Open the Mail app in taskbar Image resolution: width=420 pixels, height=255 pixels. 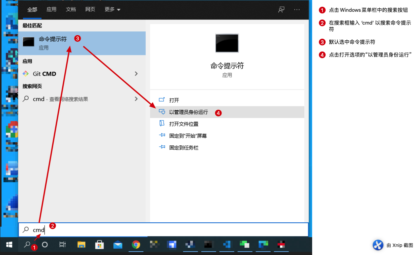(x=118, y=245)
